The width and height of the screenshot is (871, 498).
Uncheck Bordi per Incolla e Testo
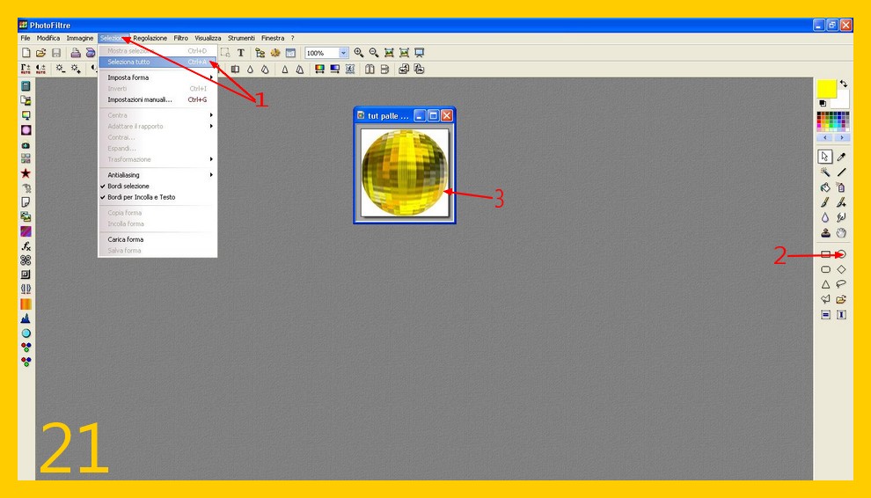[x=141, y=197]
